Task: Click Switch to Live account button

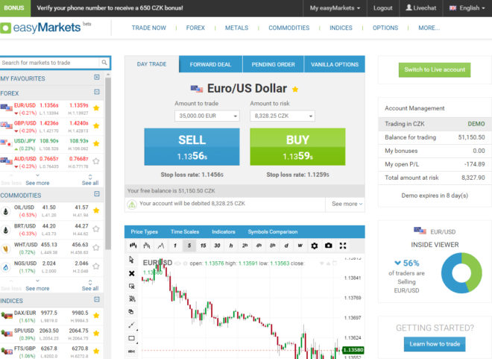Action: [x=435, y=69]
